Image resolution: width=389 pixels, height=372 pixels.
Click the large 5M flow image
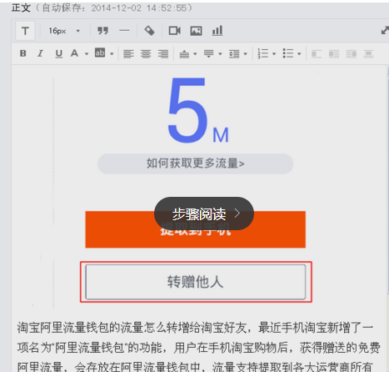[197, 110]
